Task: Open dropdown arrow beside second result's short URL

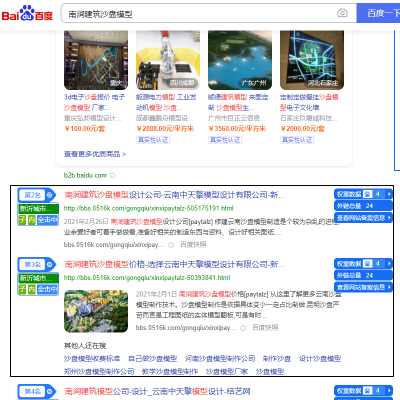Action: 171,245
